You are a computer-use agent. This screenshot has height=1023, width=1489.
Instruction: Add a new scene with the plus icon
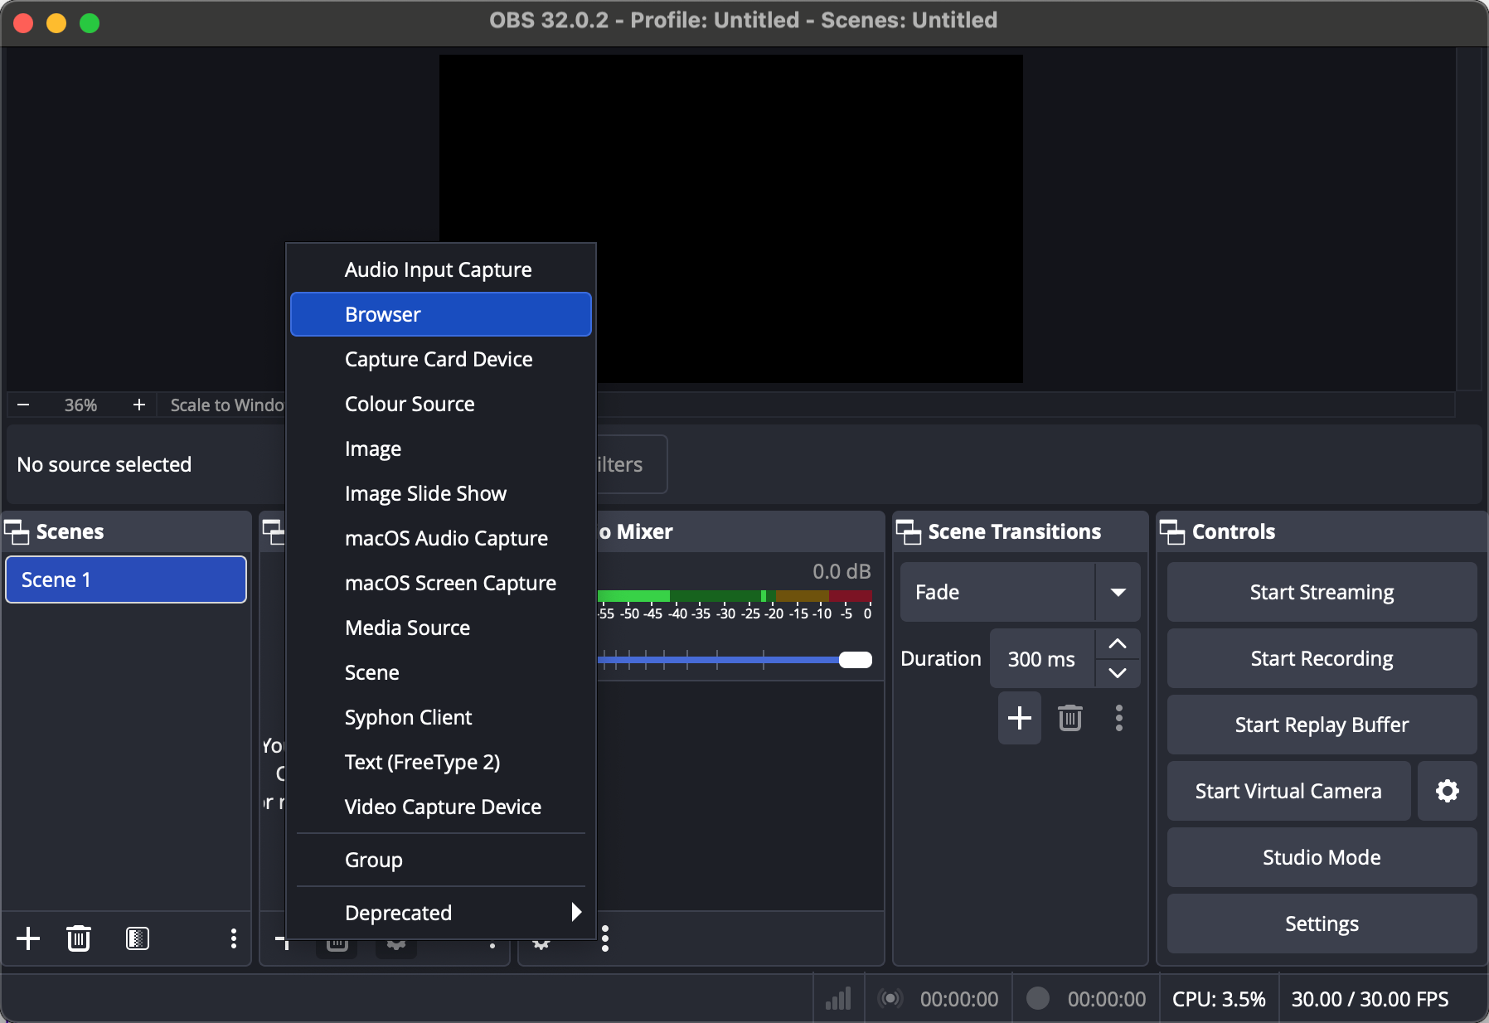click(27, 938)
